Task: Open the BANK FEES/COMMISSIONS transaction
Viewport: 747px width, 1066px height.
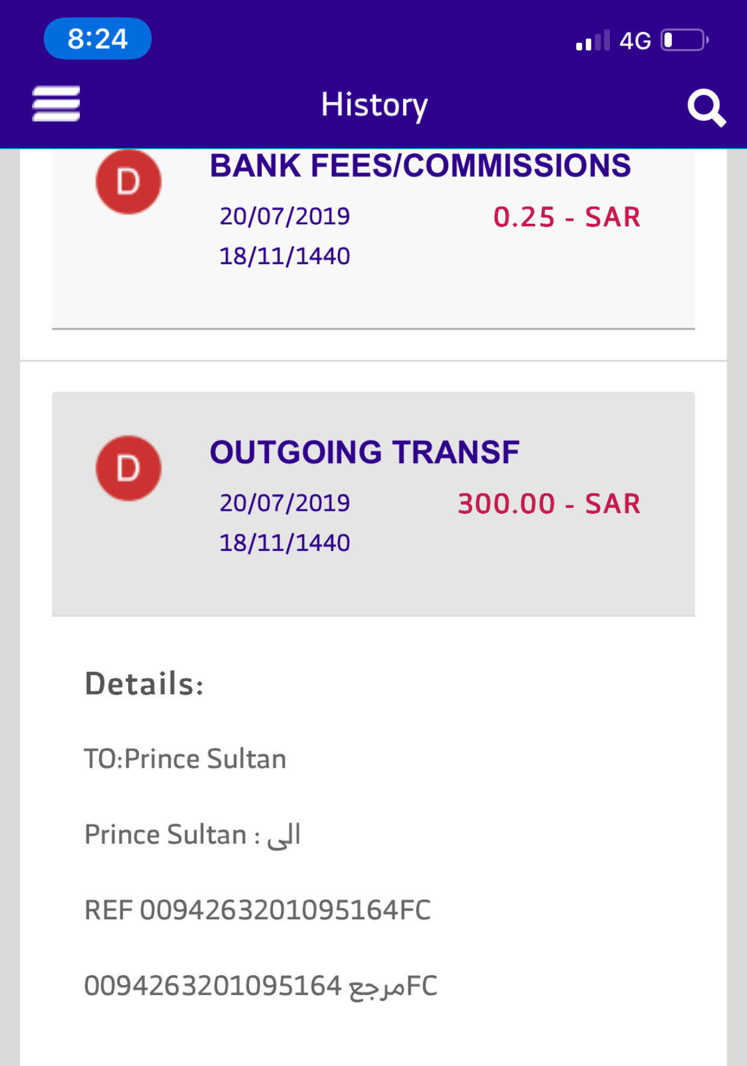Action: [x=373, y=239]
